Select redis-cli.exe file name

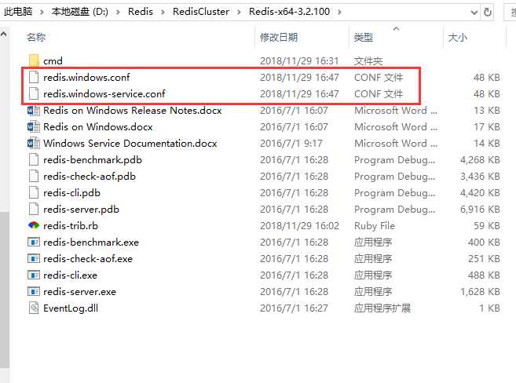[x=70, y=275]
